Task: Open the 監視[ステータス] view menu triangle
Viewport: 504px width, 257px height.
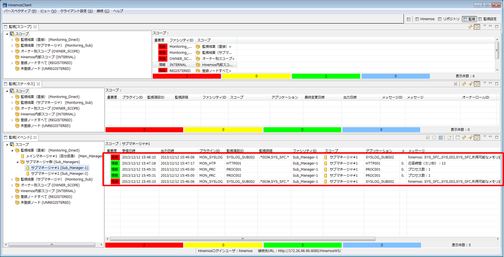Action: coord(485,83)
